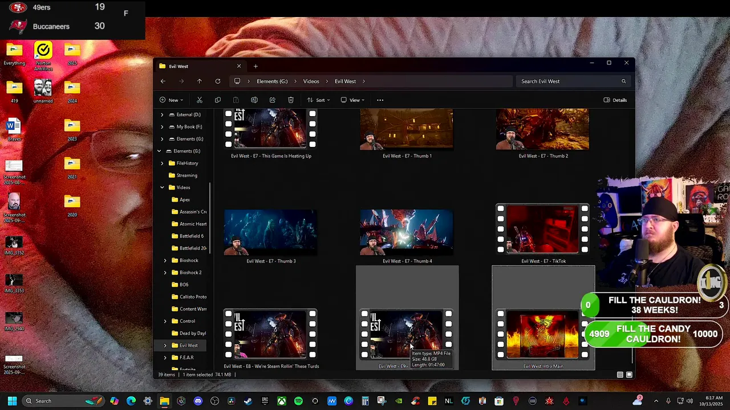The width and height of the screenshot is (730, 410).
Task: Switch to large thumbnails view in status bar
Action: pyautogui.click(x=629, y=375)
